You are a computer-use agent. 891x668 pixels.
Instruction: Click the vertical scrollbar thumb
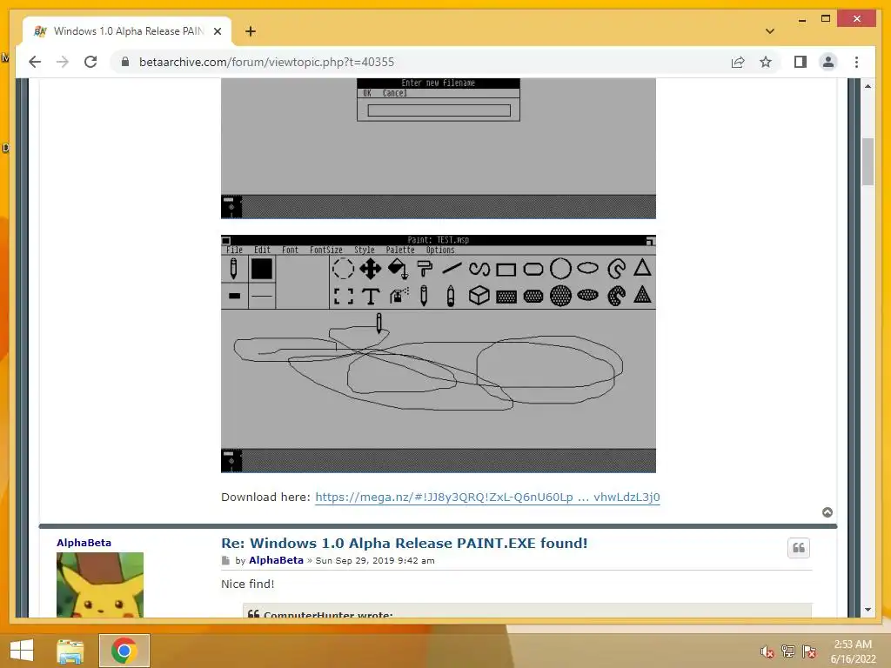[868, 161]
